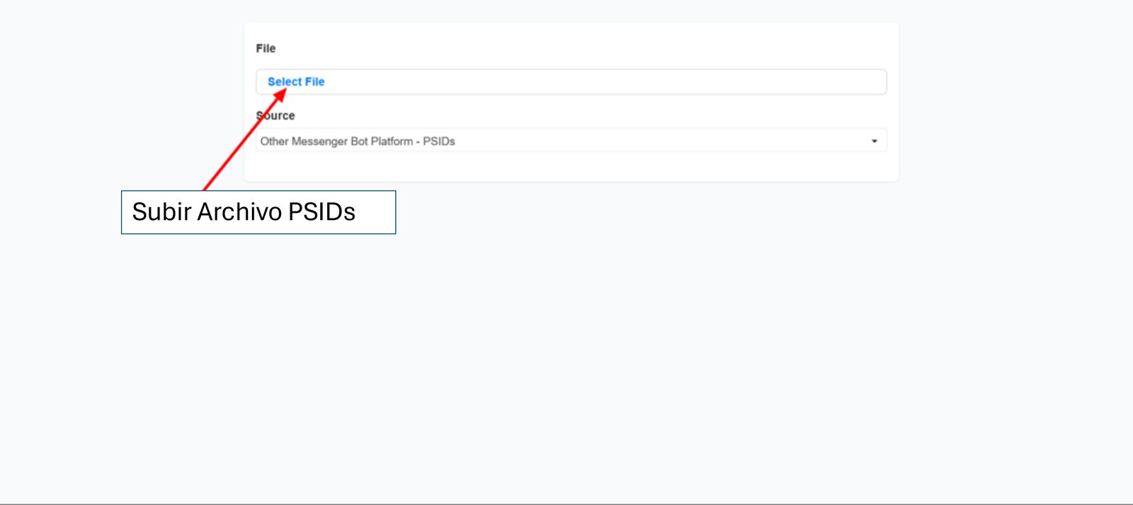Click the Source dropdown caret arrow
The height and width of the screenshot is (505, 1133).
[x=874, y=141]
